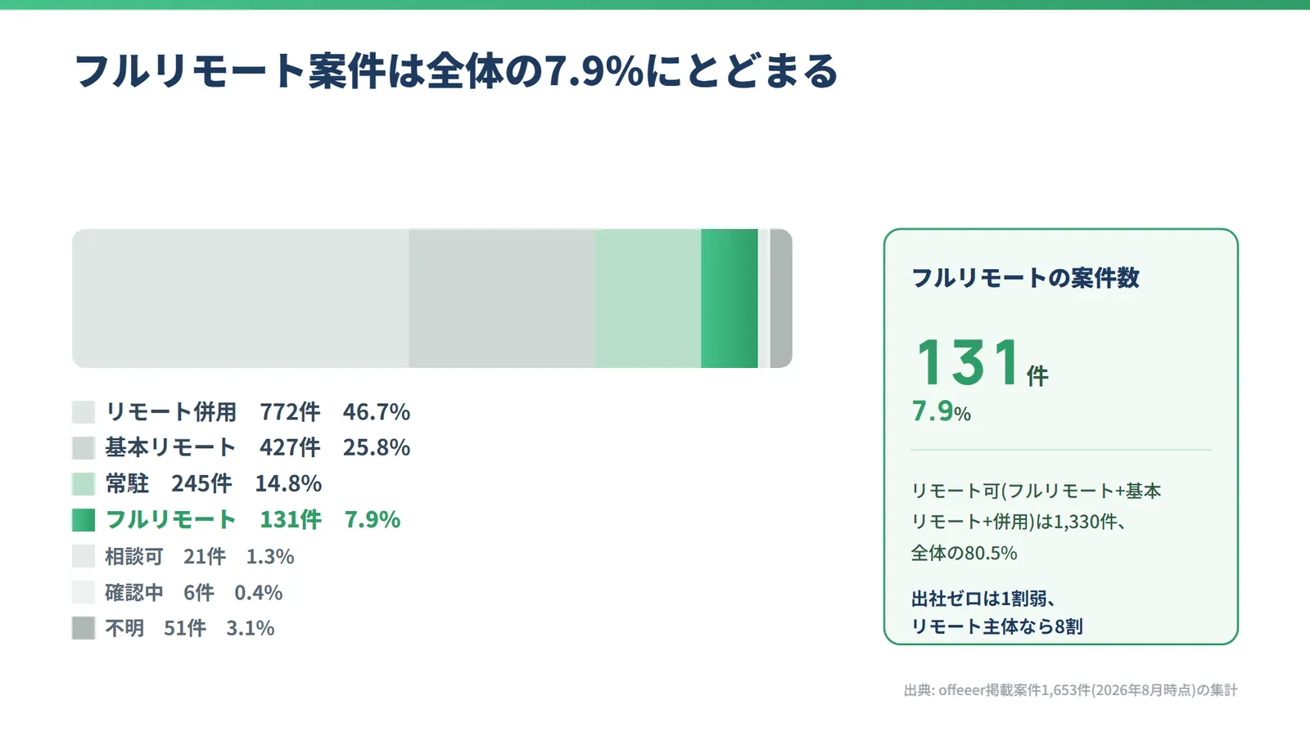Click the 基本リモート legend color swatch
Screen dimensions: 1310x736
click(84, 448)
